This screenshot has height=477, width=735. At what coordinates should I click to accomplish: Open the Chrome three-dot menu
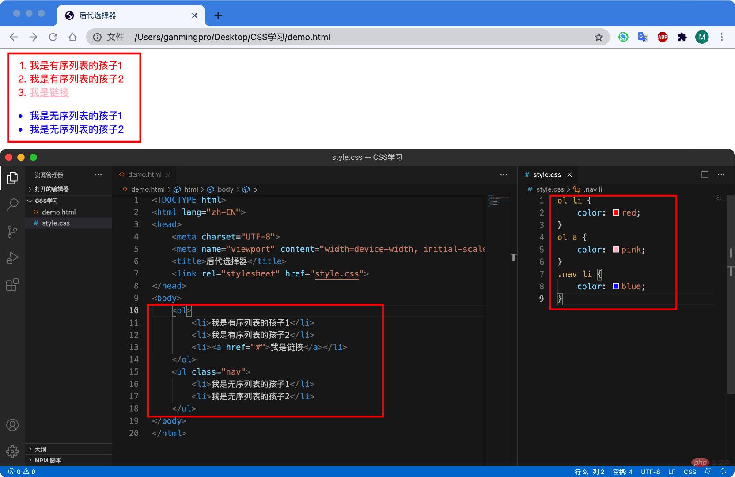coord(722,37)
